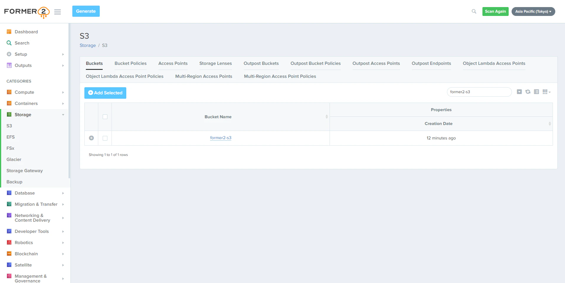Expand the Setup menu arrow
Screen dimensions: 565x283
point(63,54)
